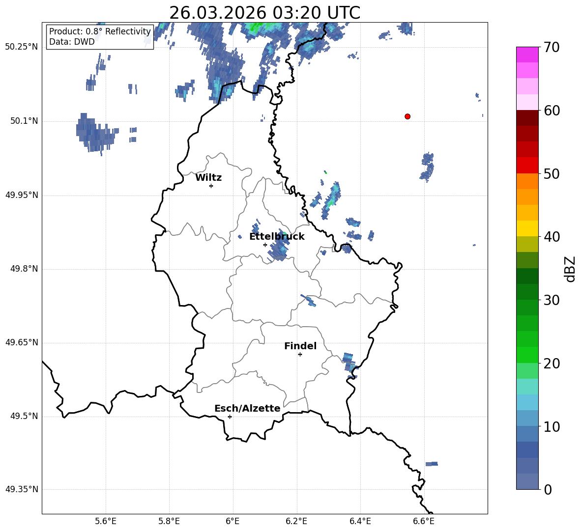Pick the light blue swatch above 10
582x531 pixels.
527,419
